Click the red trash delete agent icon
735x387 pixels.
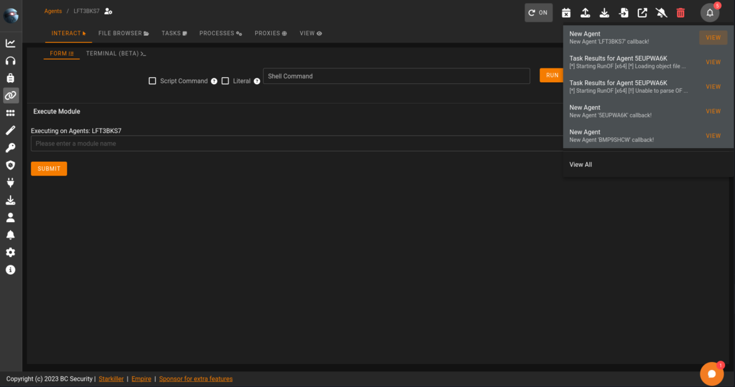[680, 13]
